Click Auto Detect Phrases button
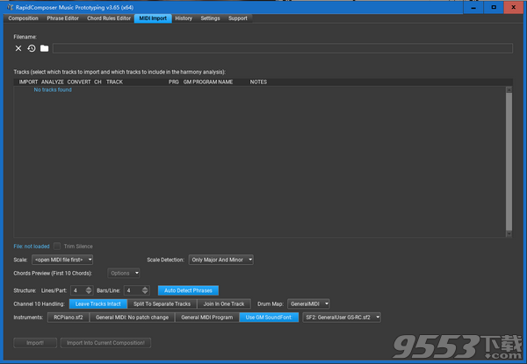 point(188,290)
